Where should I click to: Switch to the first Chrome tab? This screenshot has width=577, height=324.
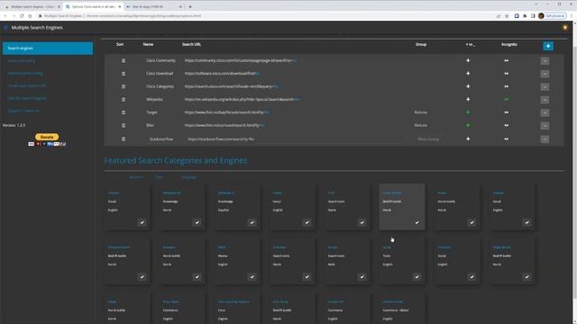[x=32, y=6]
